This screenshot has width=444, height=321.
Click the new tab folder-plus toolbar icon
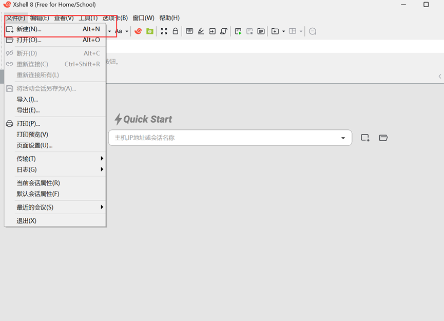point(275,31)
